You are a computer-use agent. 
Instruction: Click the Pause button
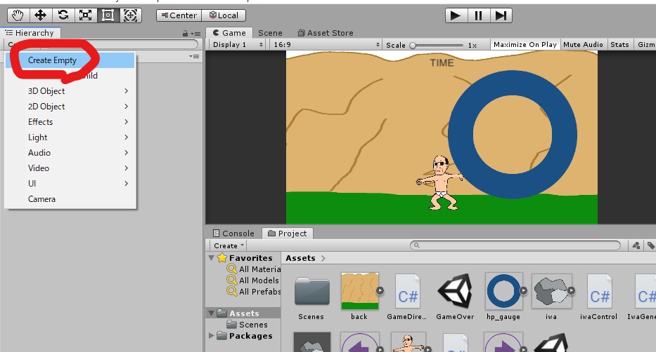coord(478,16)
